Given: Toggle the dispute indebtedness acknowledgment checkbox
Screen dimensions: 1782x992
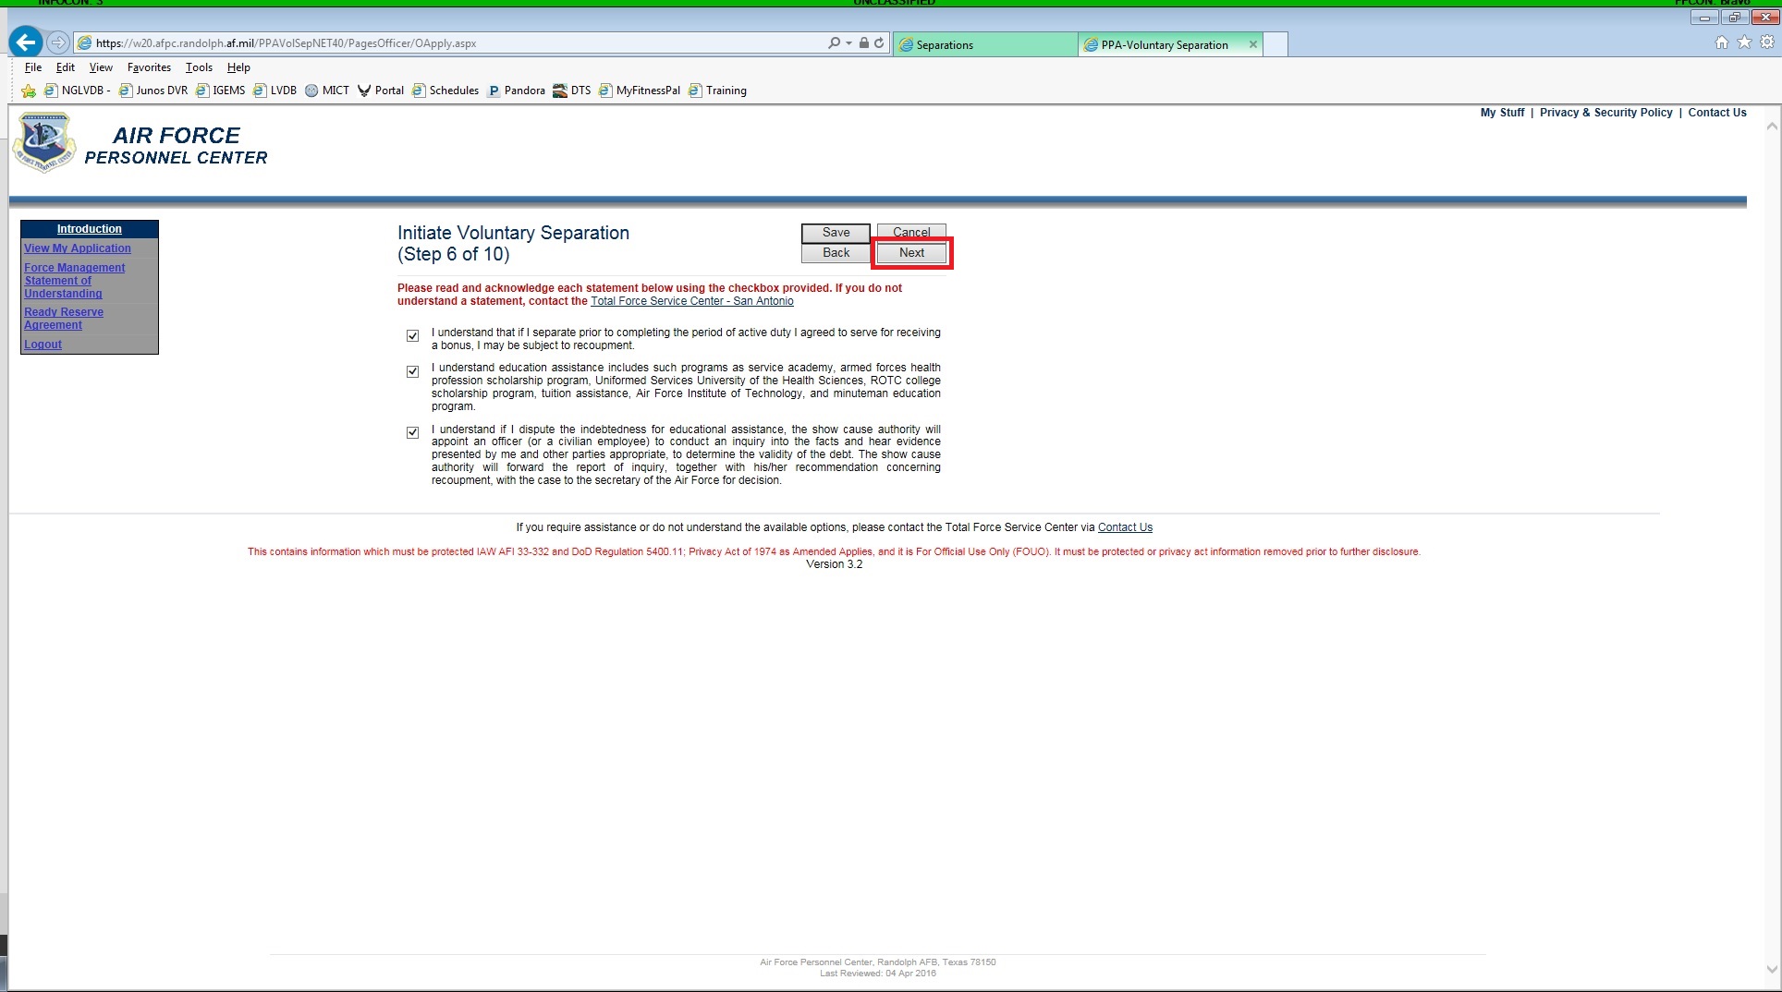Looking at the screenshot, I should tap(412, 432).
